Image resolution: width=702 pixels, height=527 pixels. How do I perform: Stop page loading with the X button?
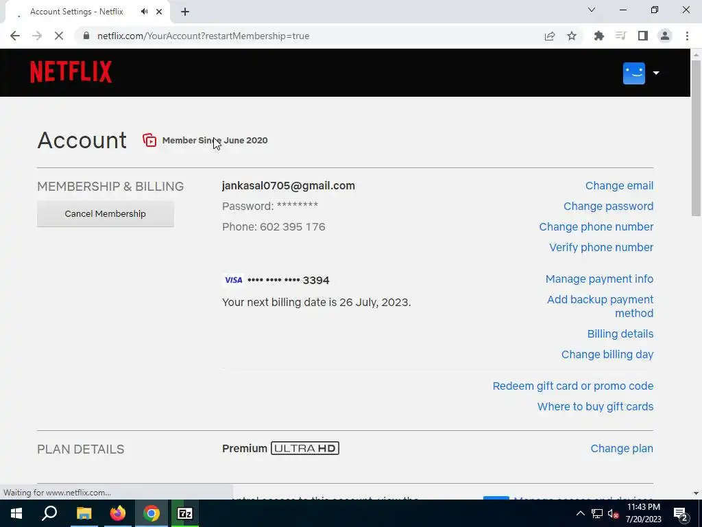click(59, 36)
